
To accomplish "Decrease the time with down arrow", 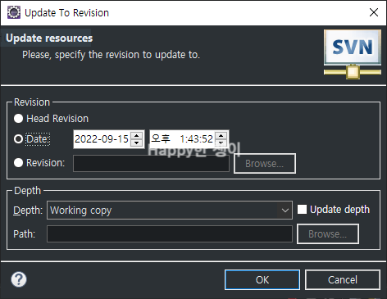I will pos(221,143).
